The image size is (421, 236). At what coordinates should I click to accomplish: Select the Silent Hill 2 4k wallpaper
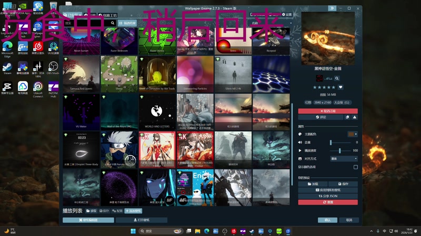(x=233, y=74)
